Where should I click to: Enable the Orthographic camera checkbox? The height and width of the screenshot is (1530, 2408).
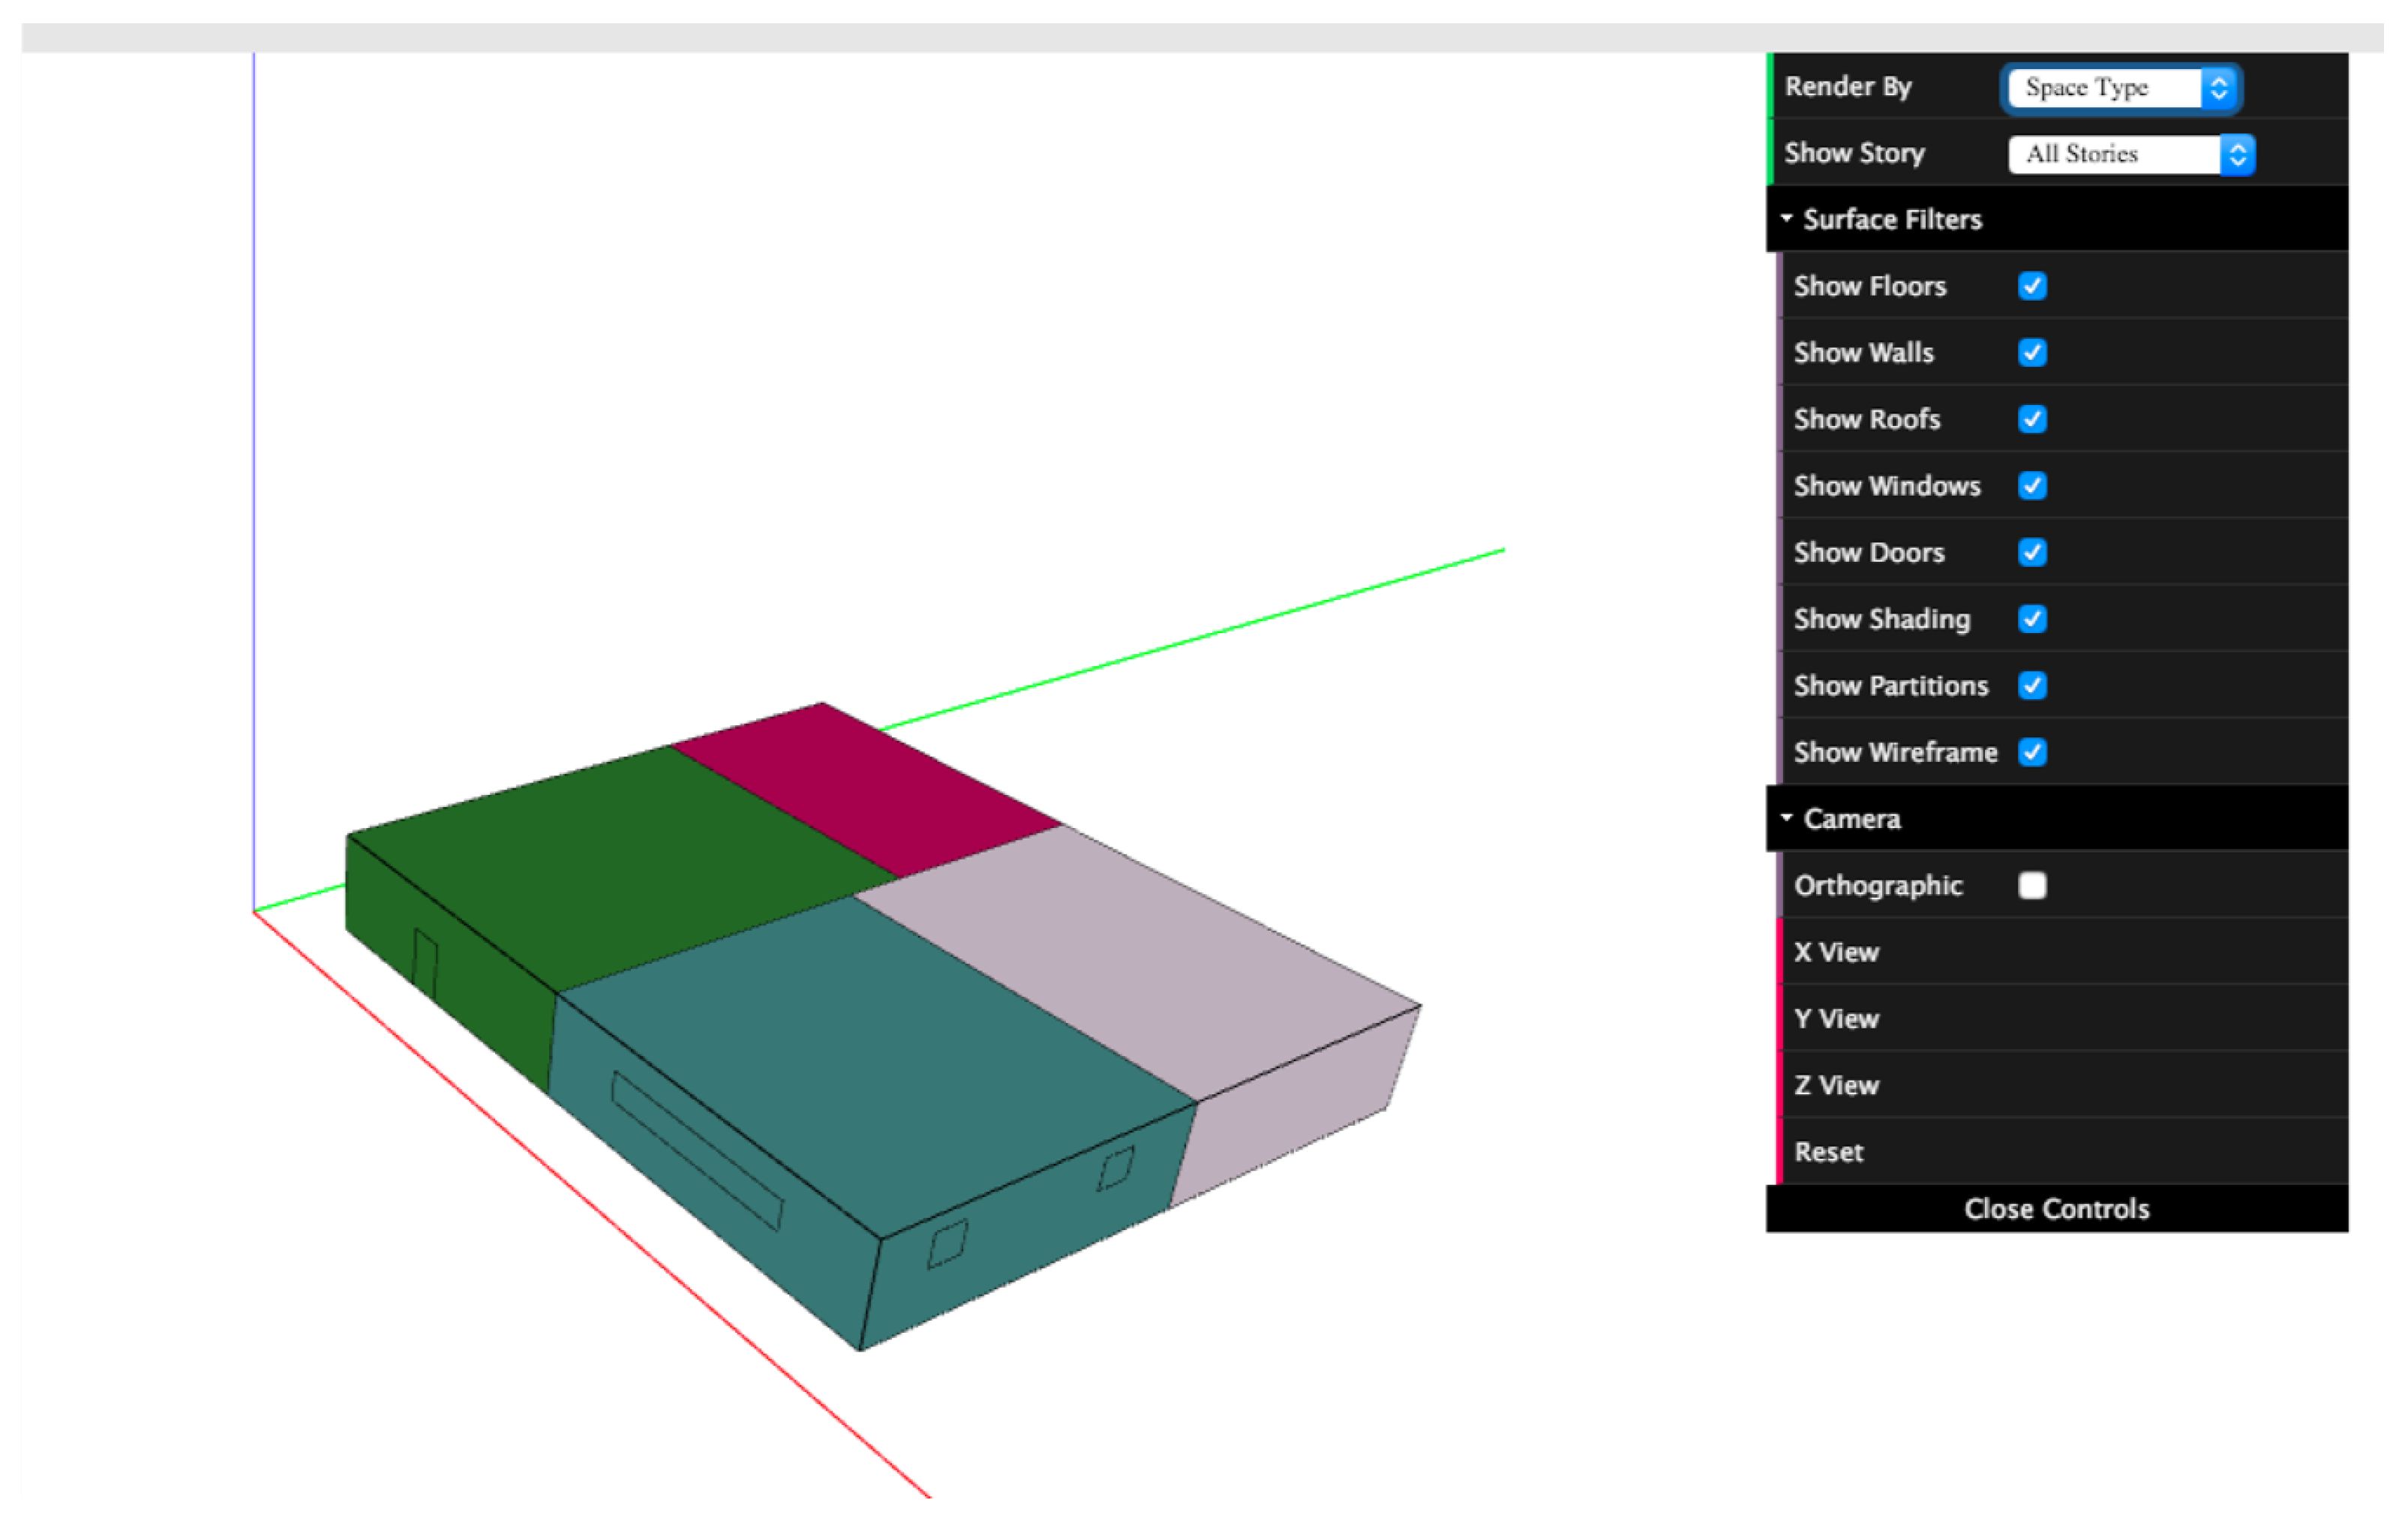(2033, 886)
